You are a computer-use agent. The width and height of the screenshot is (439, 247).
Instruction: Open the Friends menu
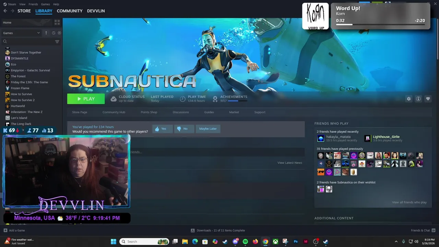33,4
